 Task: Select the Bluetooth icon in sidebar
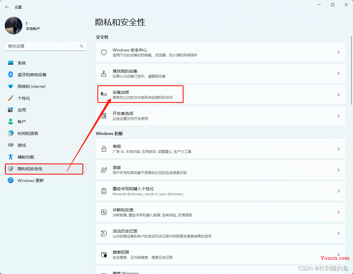pyautogui.click(x=11, y=75)
